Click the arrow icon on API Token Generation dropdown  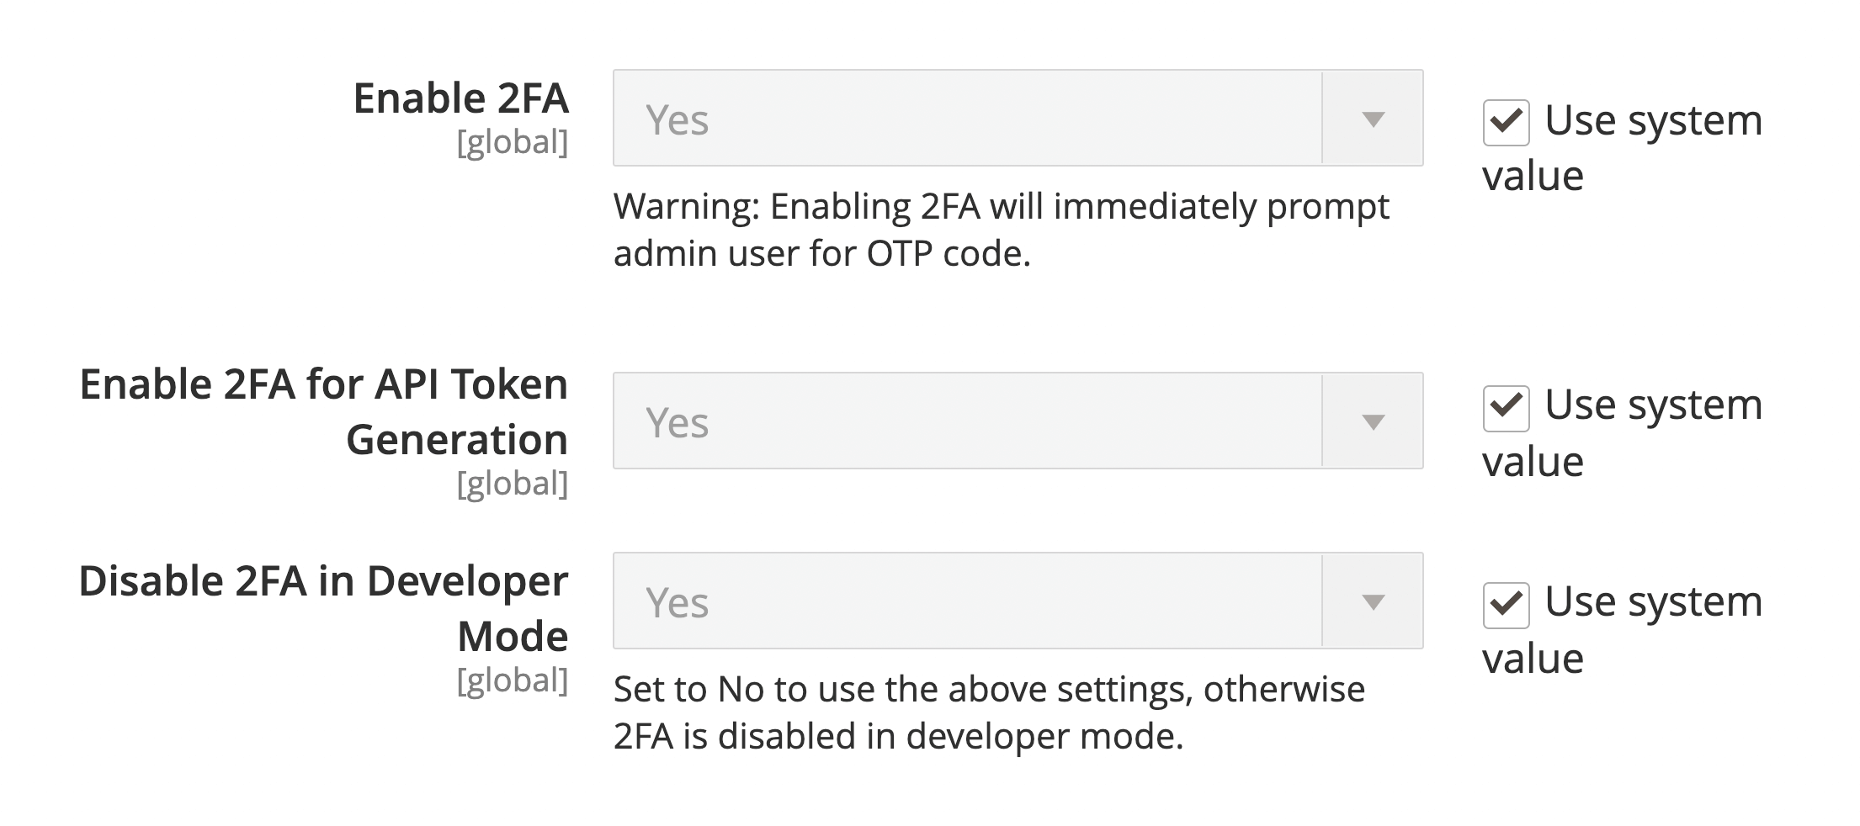click(x=1373, y=421)
